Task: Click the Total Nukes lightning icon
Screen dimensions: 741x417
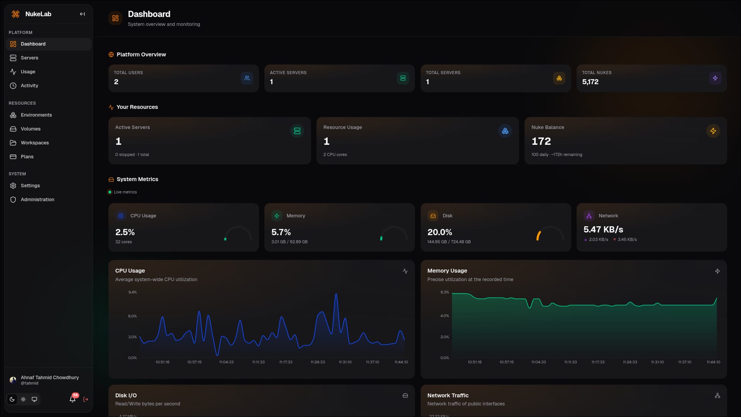Action: 715,78
